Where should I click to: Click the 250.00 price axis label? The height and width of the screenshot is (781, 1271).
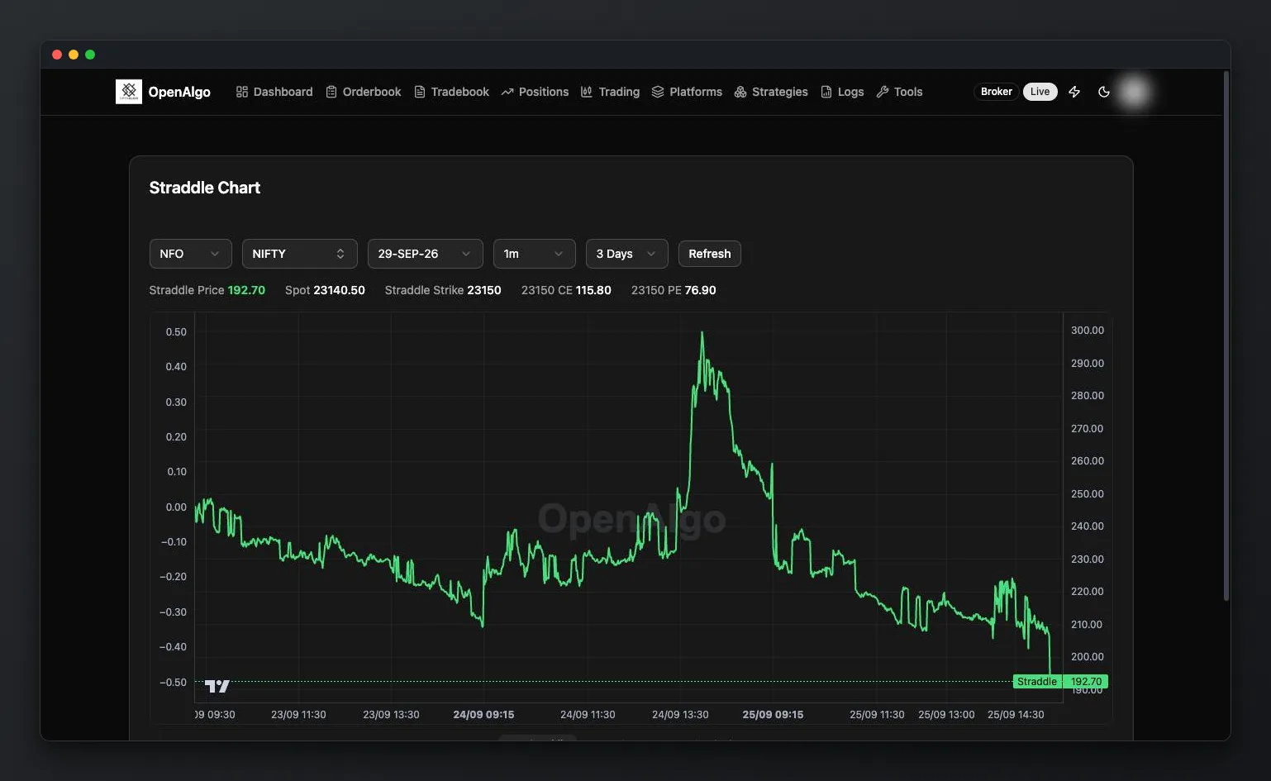pyautogui.click(x=1087, y=494)
